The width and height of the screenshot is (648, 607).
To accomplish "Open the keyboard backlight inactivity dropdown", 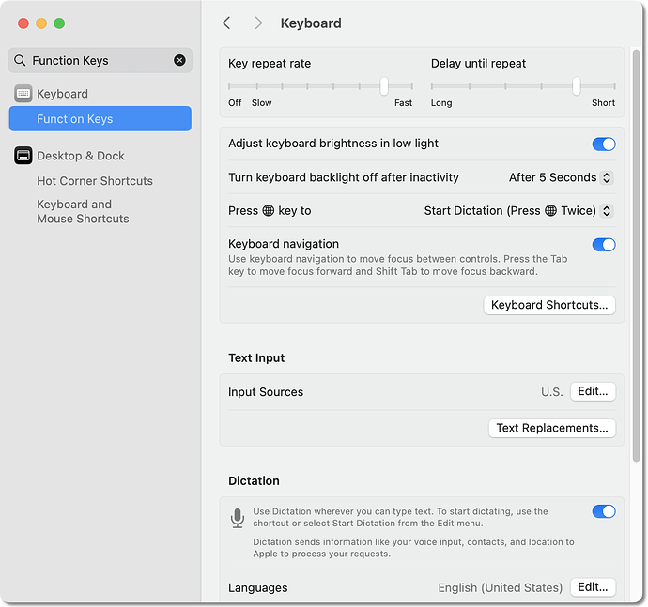I will click(x=561, y=177).
